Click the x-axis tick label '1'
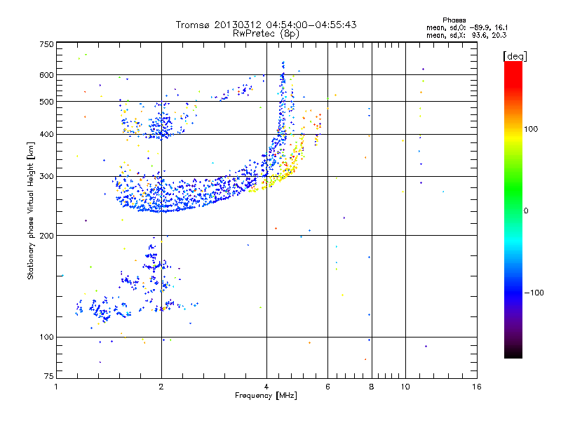This screenshot has height=421, width=561. 56,387
